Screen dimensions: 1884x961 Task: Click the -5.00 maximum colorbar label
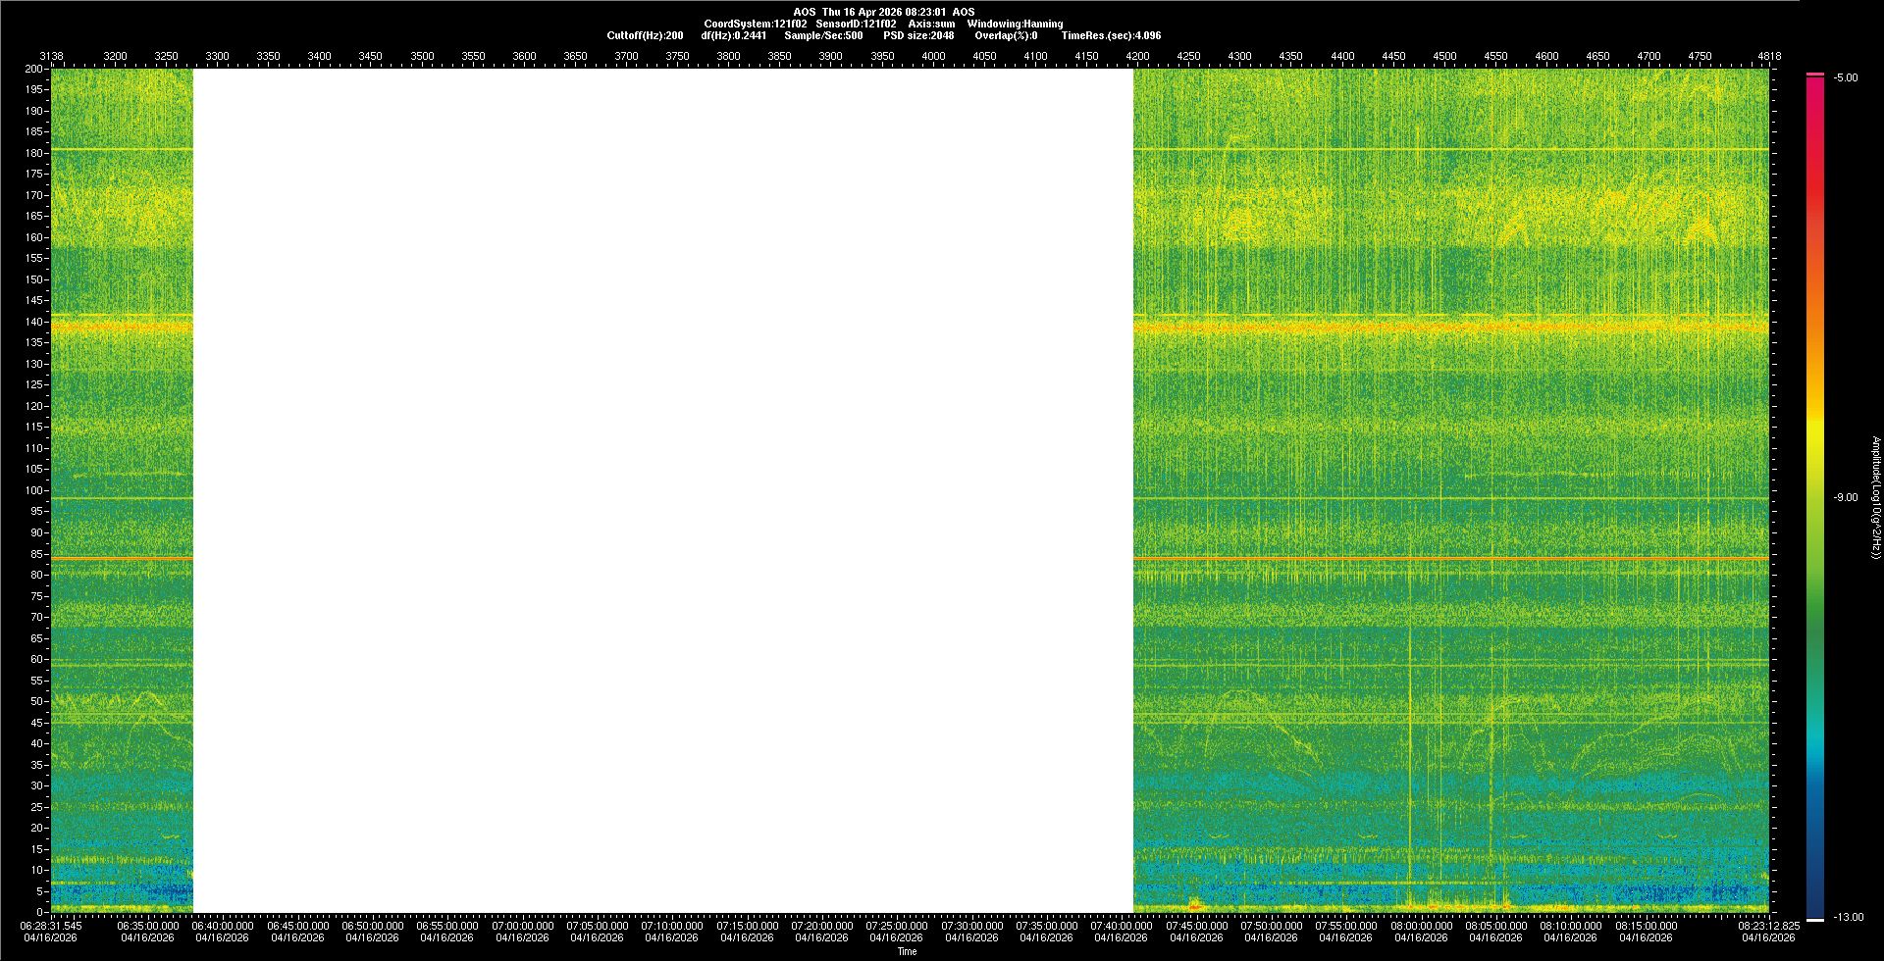[x=1845, y=78]
